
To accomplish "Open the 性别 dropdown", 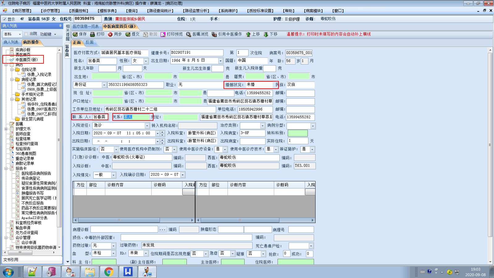I will tap(146, 61).
